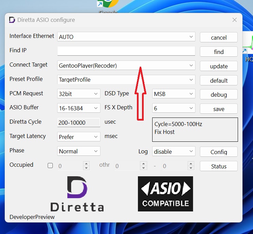
Task: Expand the FS X Depth dropdown
Action: [174, 108]
